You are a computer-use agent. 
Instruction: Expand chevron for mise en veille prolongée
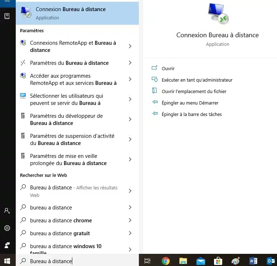click(130, 159)
